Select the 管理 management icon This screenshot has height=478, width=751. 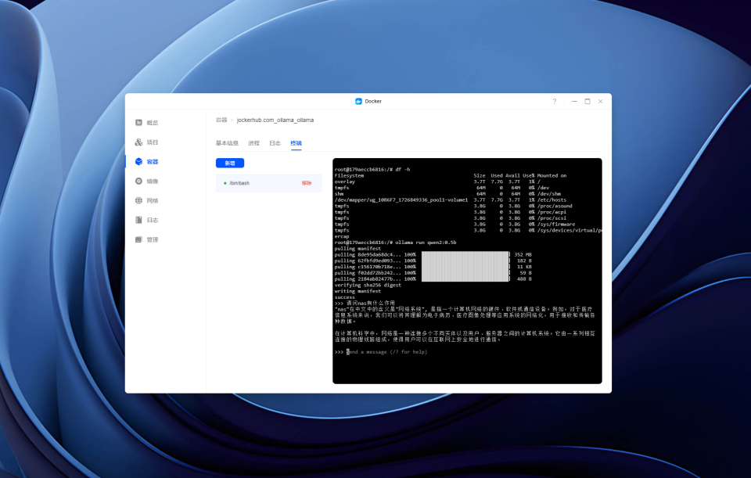coord(138,239)
